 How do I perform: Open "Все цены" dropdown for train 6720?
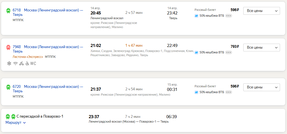point(262,87)
